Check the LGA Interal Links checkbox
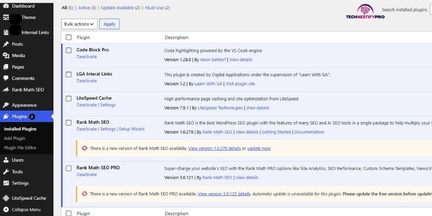 pos(69,75)
